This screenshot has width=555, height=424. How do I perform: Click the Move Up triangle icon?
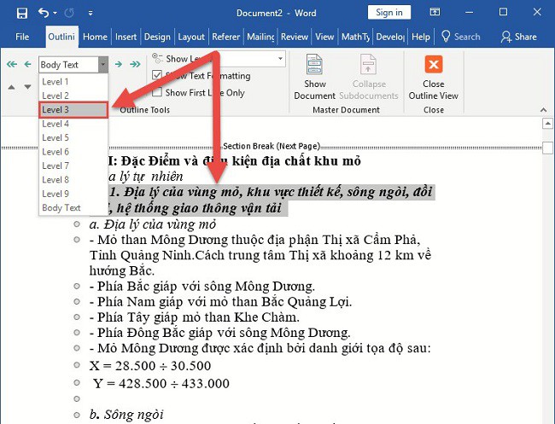(x=11, y=87)
